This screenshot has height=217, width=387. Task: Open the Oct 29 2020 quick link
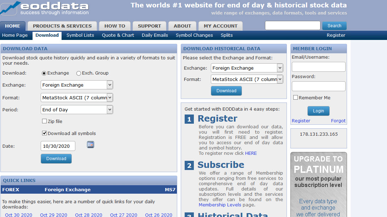coord(53,215)
